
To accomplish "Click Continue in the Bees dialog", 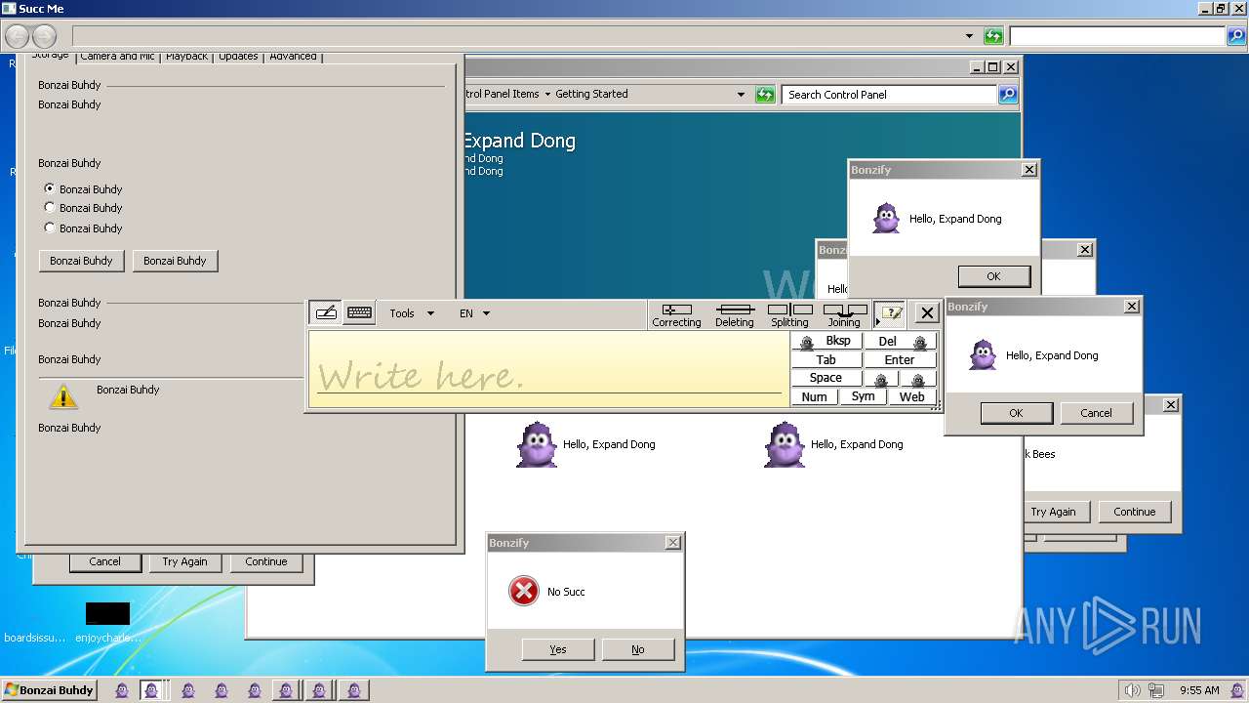I will pyautogui.click(x=1135, y=512).
